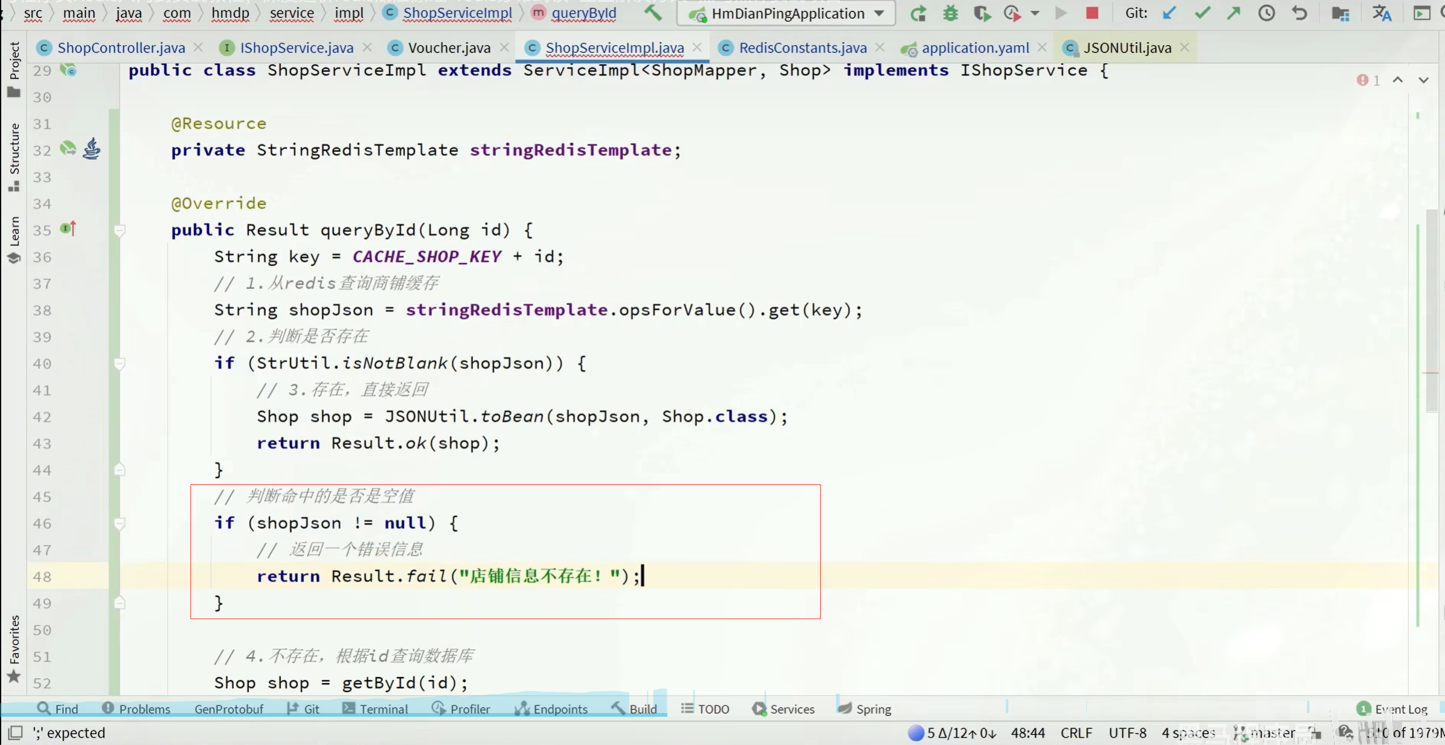Click the Rollback undo arrow icon

tap(1300, 13)
